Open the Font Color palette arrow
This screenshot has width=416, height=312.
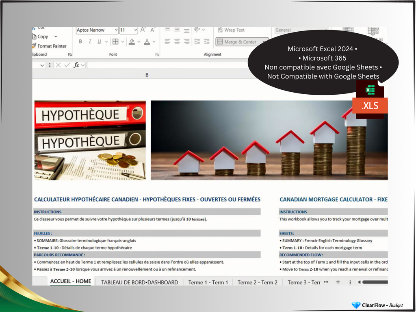point(154,42)
